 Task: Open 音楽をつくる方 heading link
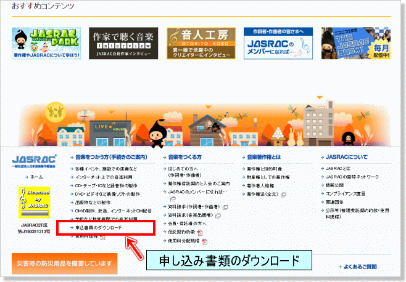click(x=184, y=157)
